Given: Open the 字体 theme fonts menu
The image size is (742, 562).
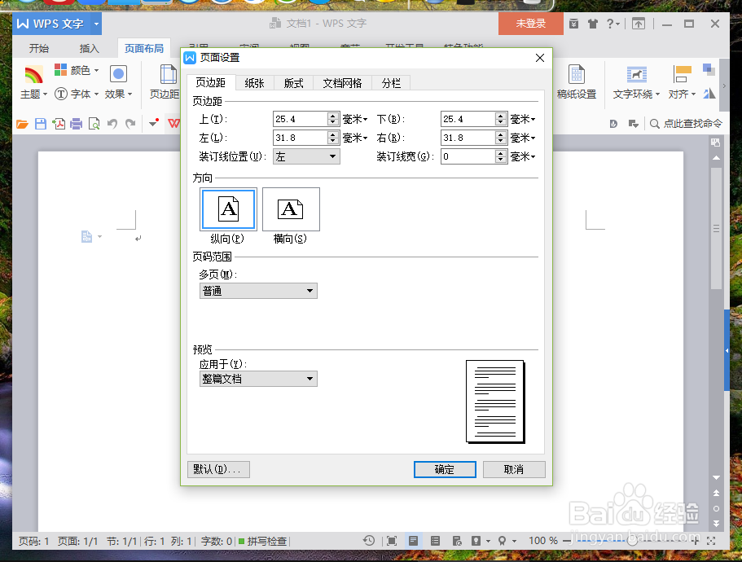Looking at the screenshot, I should pos(77,94).
